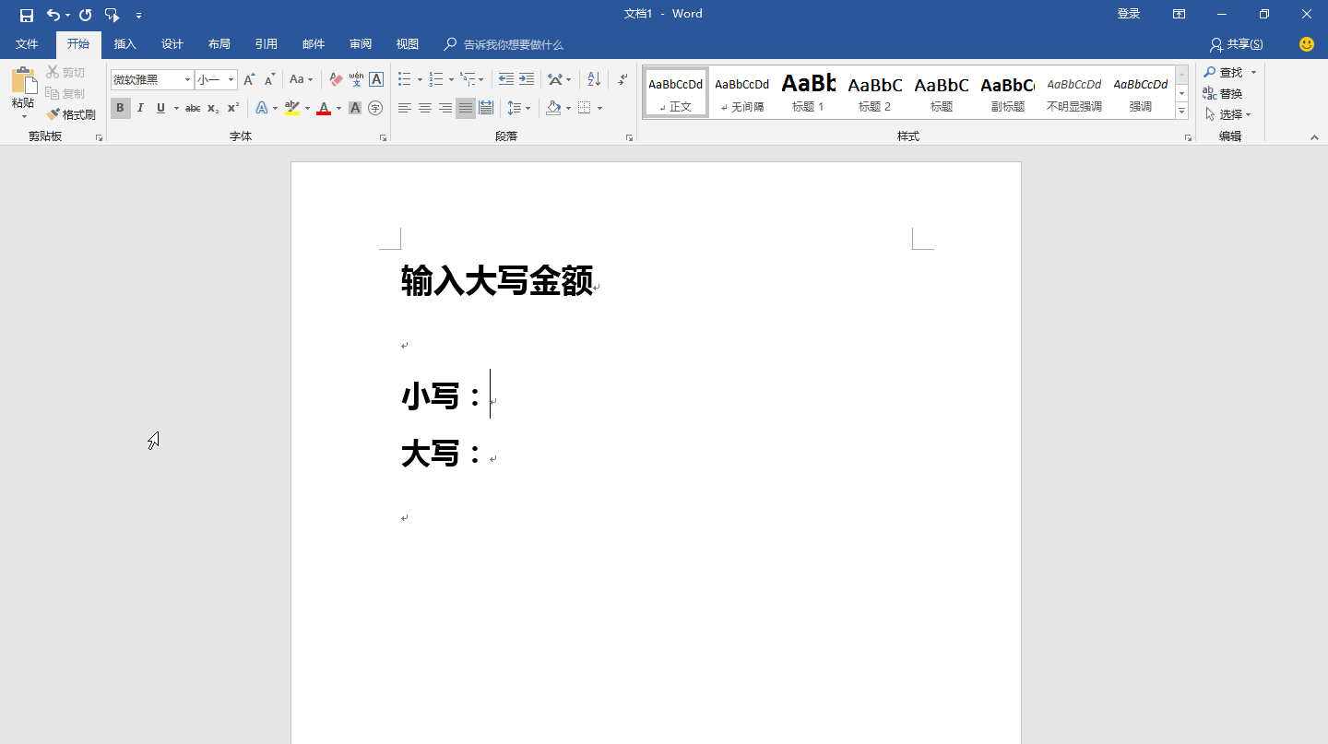Click the Format Painter (格式刷) button
The width and height of the screenshot is (1328, 744).
(x=71, y=114)
